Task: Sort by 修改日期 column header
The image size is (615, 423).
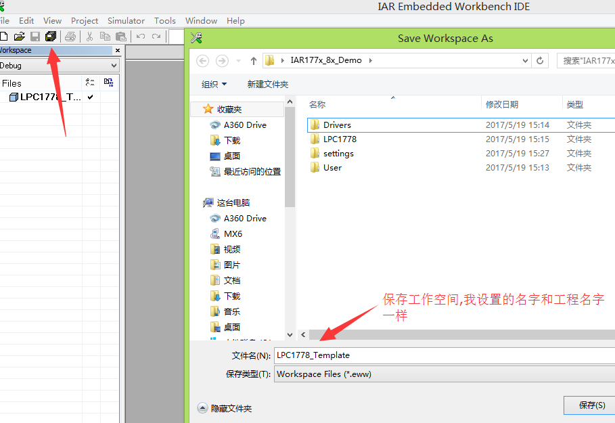Action: click(501, 104)
